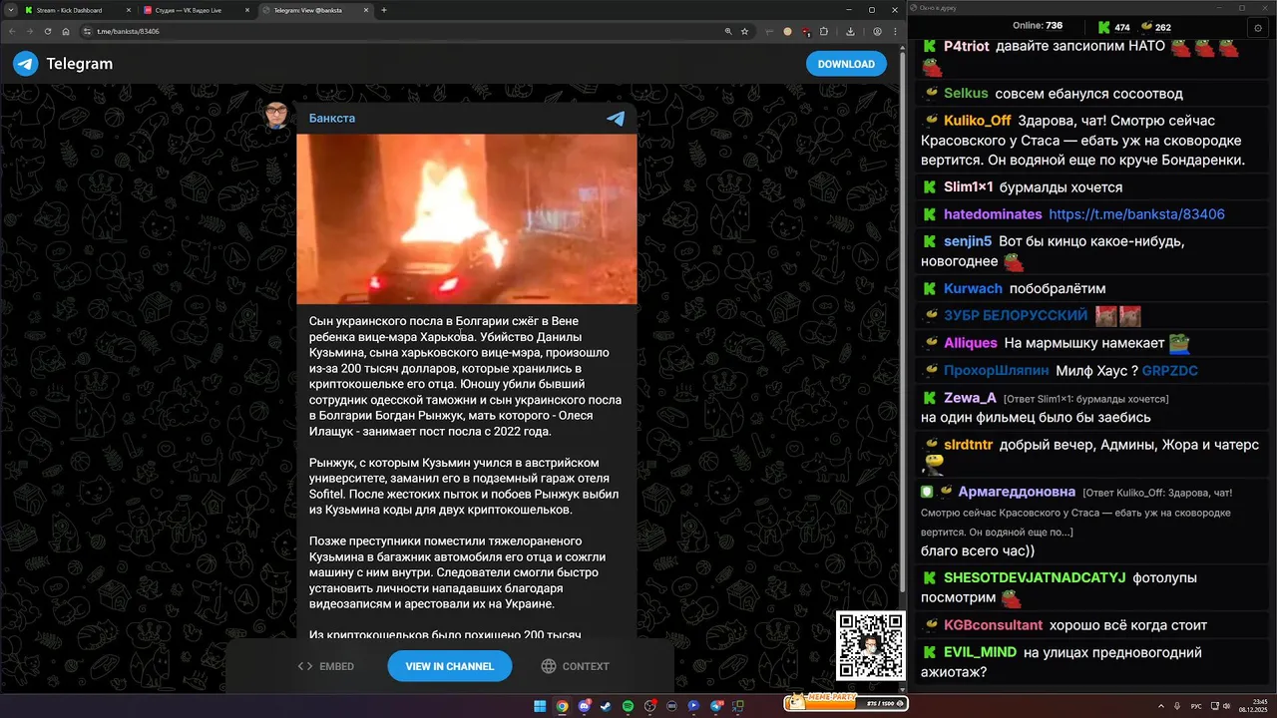Open the Chrome three-dot menu

pyautogui.click(x=897, y=31)
